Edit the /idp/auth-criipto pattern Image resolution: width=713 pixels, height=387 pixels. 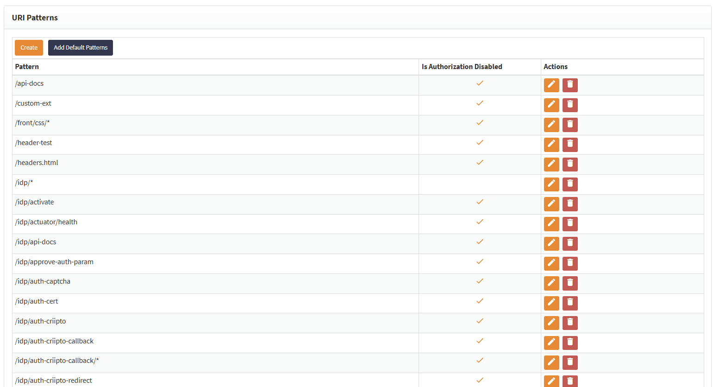[551, 323]
